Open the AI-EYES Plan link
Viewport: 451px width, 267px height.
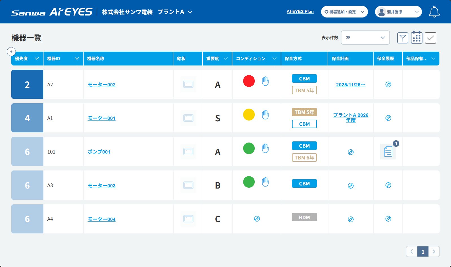[x=300, y=12]
